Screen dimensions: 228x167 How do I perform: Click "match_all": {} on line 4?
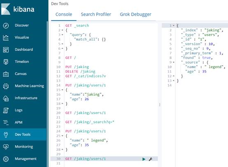[90, 39]
